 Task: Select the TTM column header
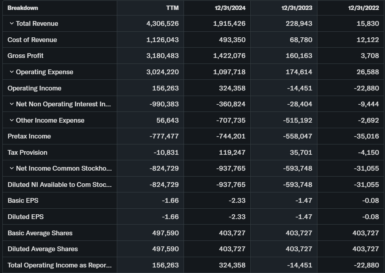pyautogui.click(x=172, y=8)
